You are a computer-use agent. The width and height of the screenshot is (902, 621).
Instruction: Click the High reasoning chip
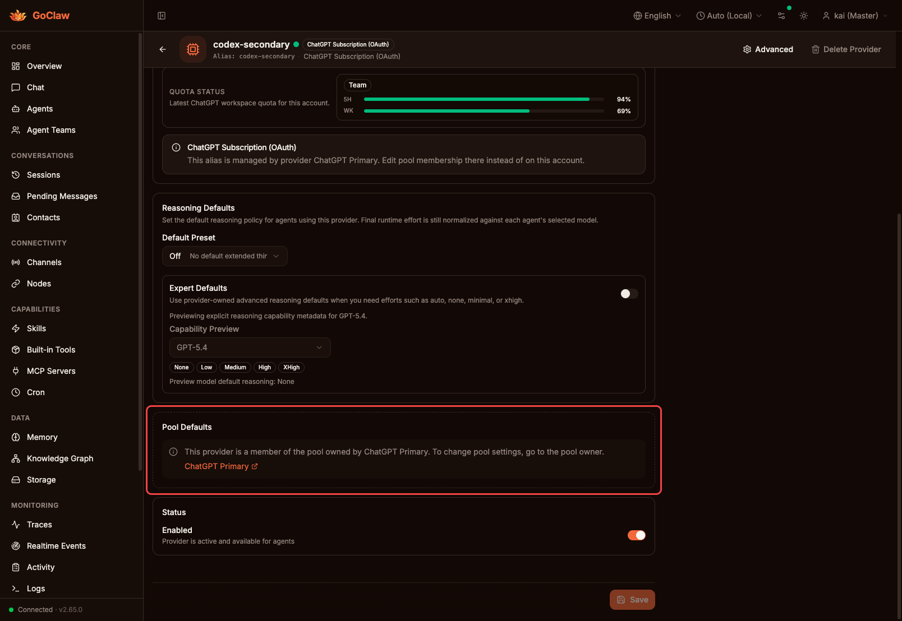pyautogui.click(x=265, y=368)
